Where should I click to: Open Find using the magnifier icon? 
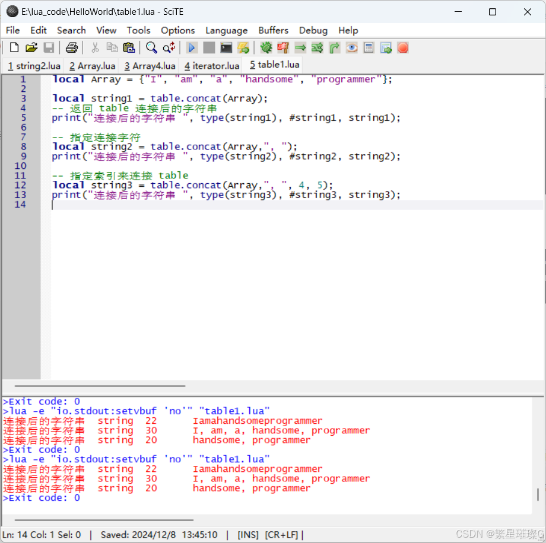click(x=150, y=47)
